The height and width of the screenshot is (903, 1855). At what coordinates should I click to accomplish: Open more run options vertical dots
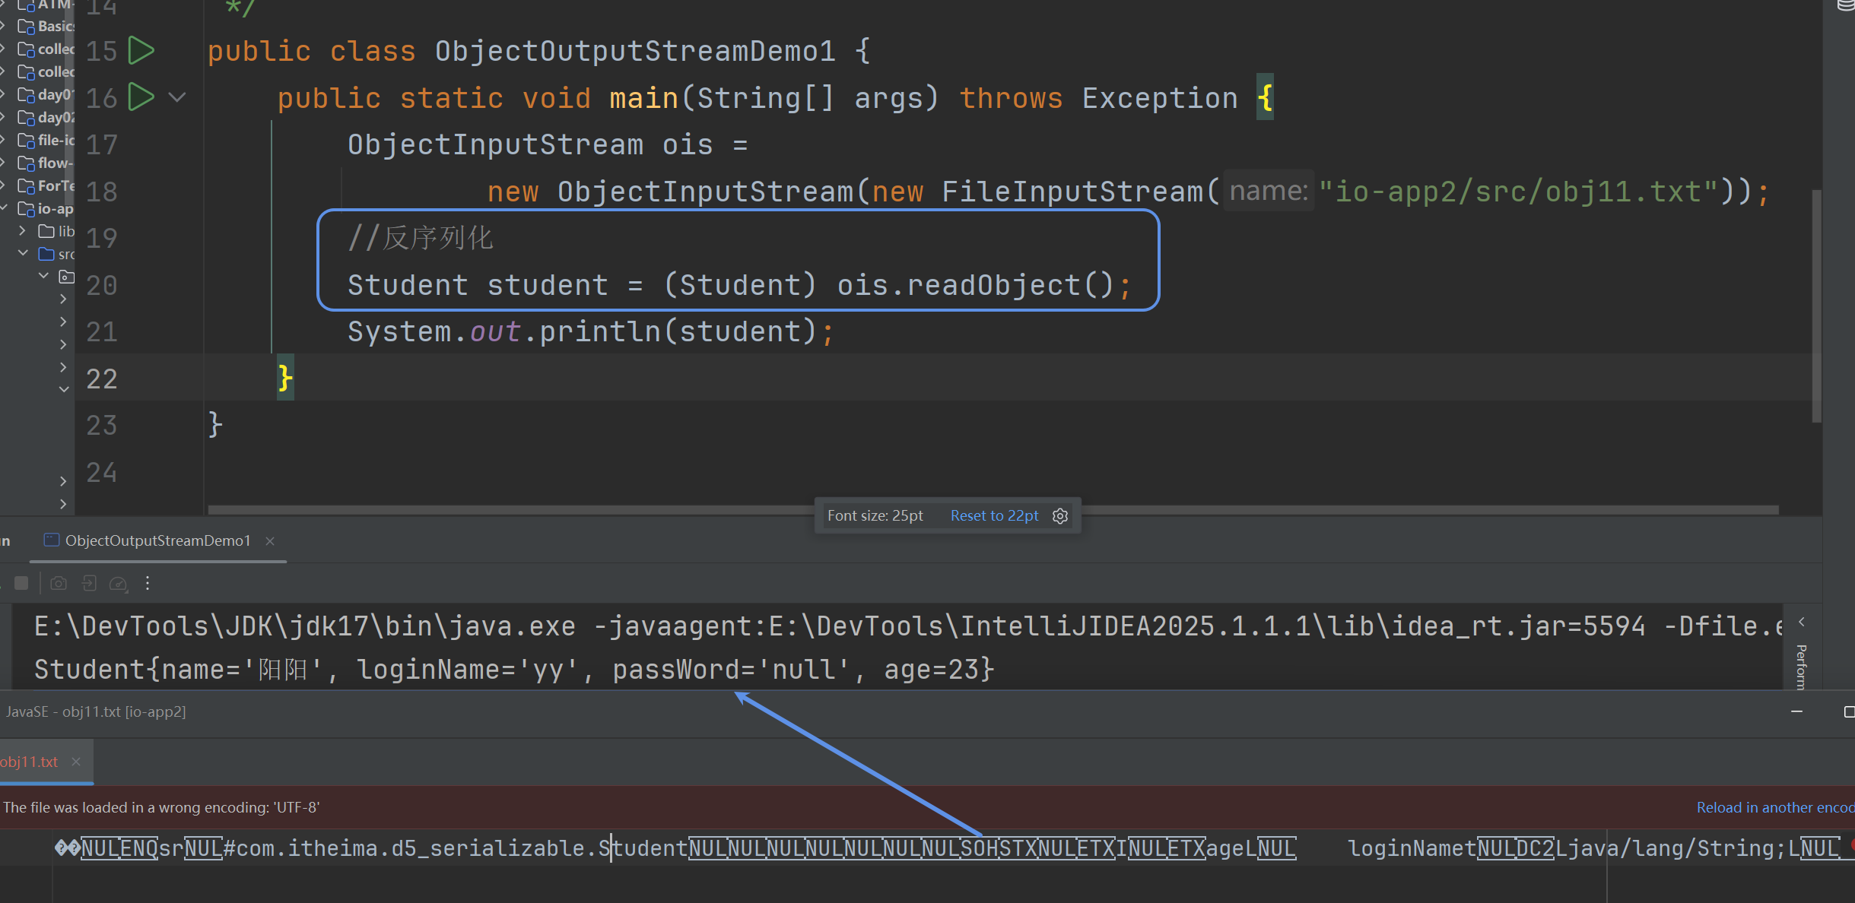click(x=148, y=583)
